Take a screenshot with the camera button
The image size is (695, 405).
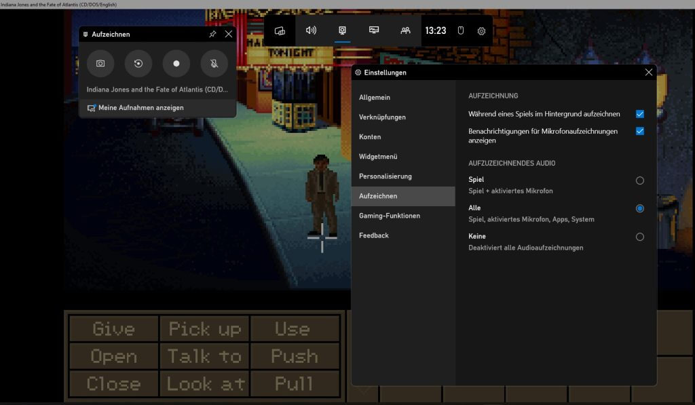[100, 63]
